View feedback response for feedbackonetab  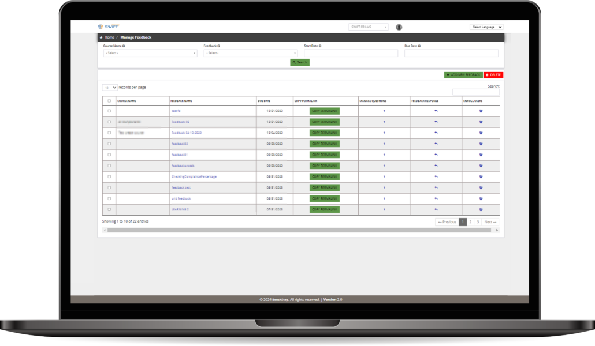click(436, 166)
